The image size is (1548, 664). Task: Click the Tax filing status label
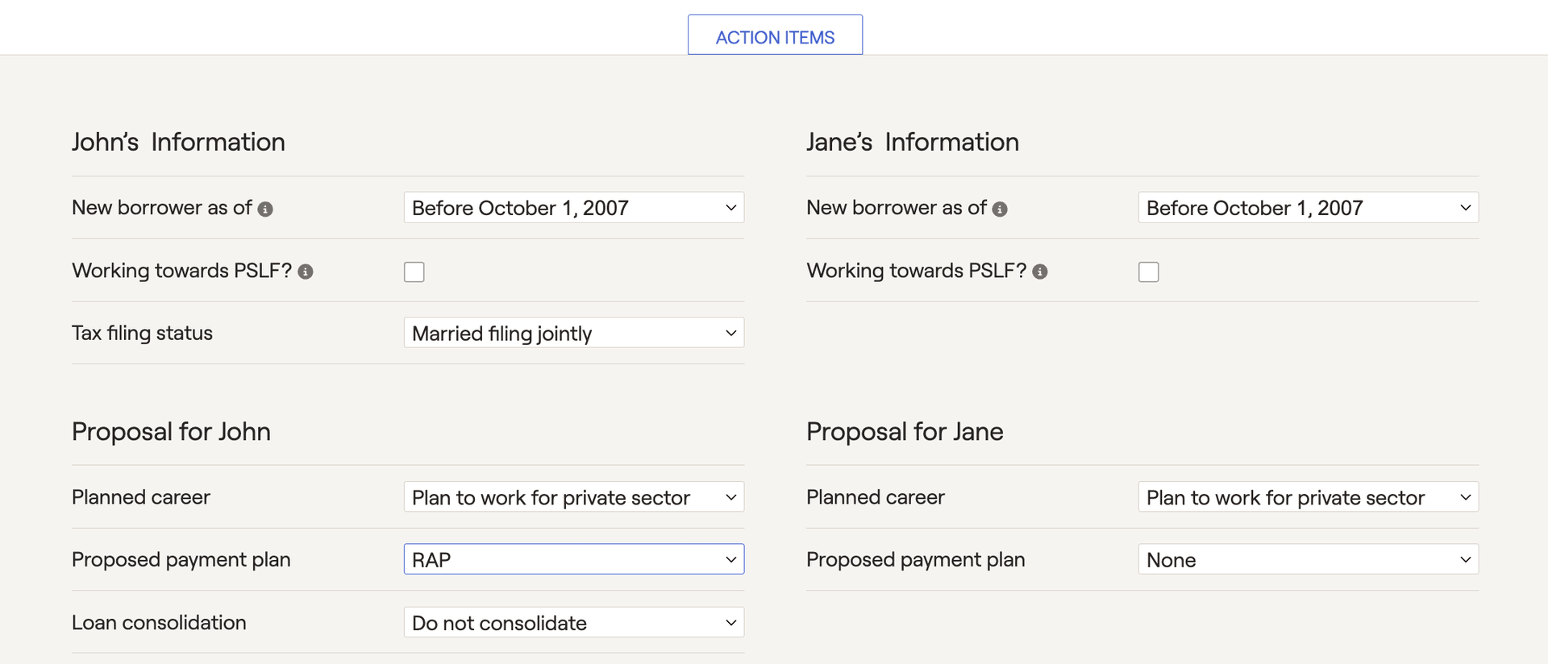tap(142, 333)
